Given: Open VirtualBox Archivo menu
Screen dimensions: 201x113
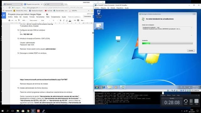Looking at the screenshot, I should 97,8.
